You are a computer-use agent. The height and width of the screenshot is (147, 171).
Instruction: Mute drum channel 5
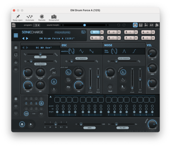[x=102, y=38]
